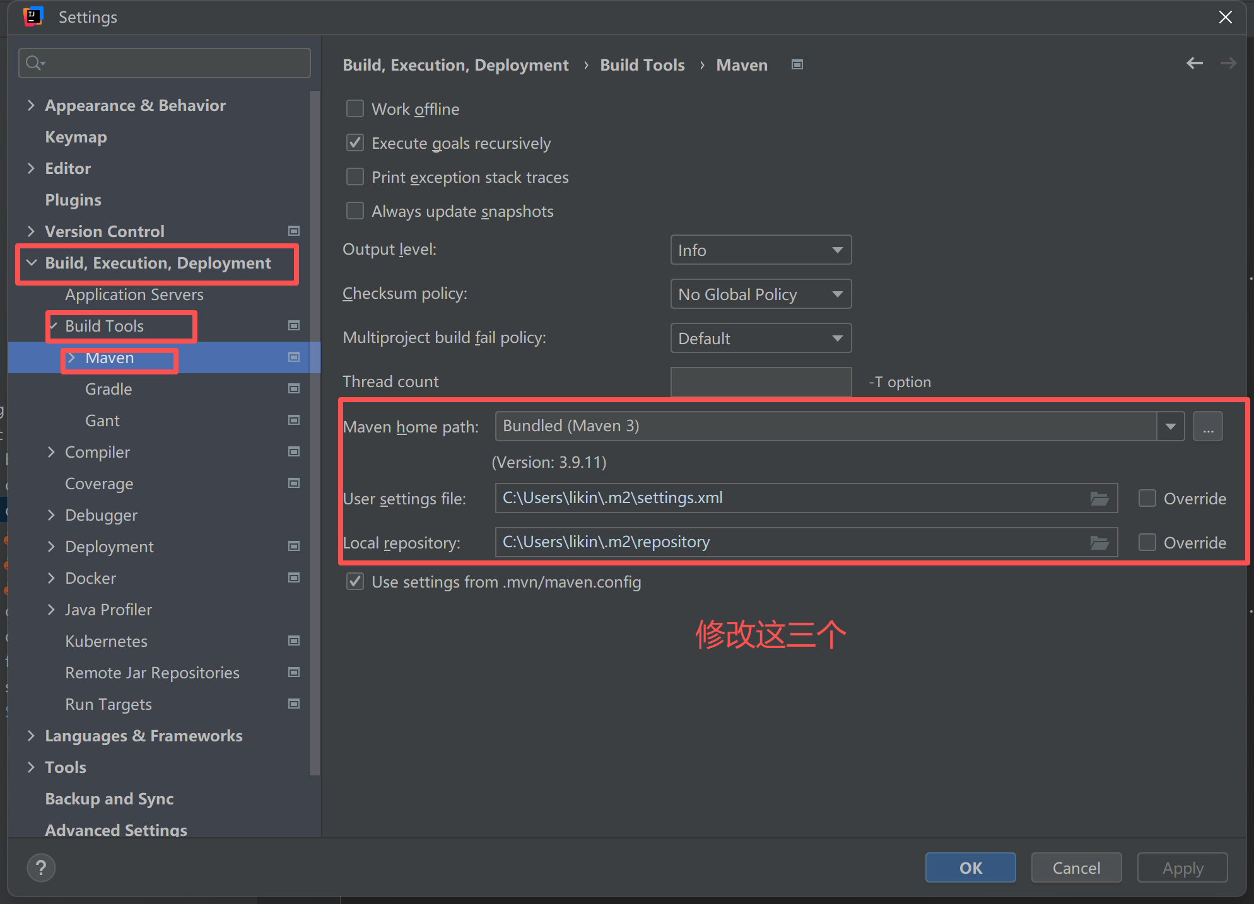Expand the Compiler tree node
Image resolution: width=1254 pixels, height=904 pixels.
pyautogui.click(x=52, y=452)
